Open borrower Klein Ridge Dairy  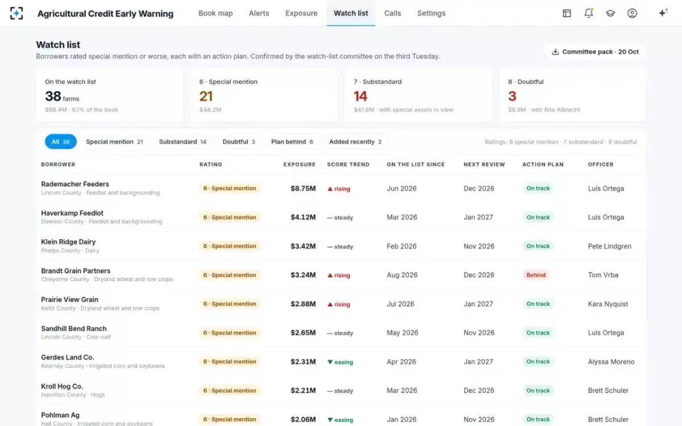[x=68, y=242]
